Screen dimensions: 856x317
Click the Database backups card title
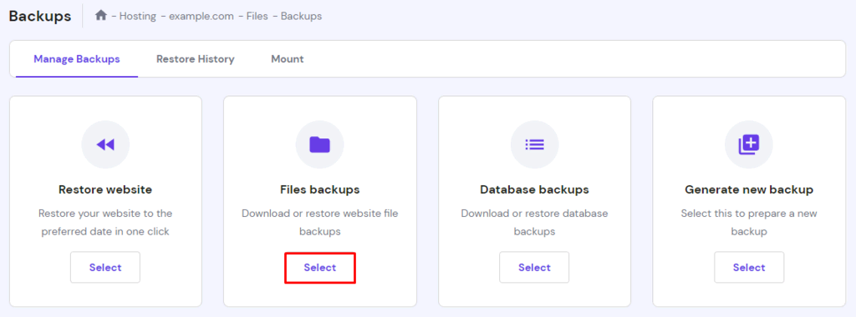click(x=534, y=189)
